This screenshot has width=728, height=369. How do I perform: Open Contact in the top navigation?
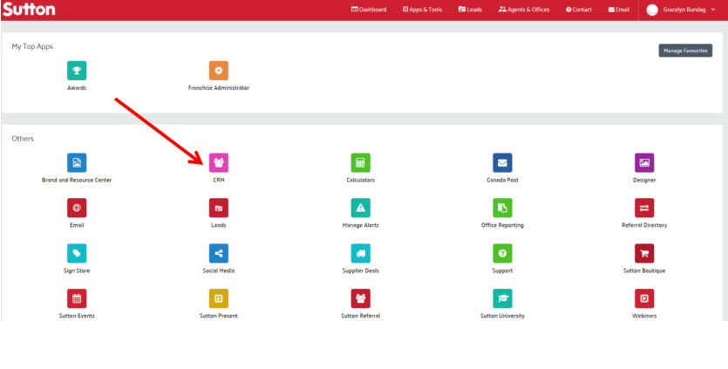click(579, 10)
